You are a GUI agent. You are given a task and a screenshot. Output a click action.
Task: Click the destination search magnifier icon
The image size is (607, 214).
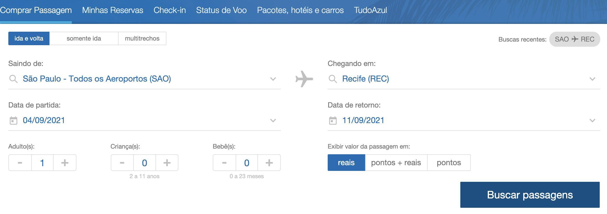coord(333,79)
